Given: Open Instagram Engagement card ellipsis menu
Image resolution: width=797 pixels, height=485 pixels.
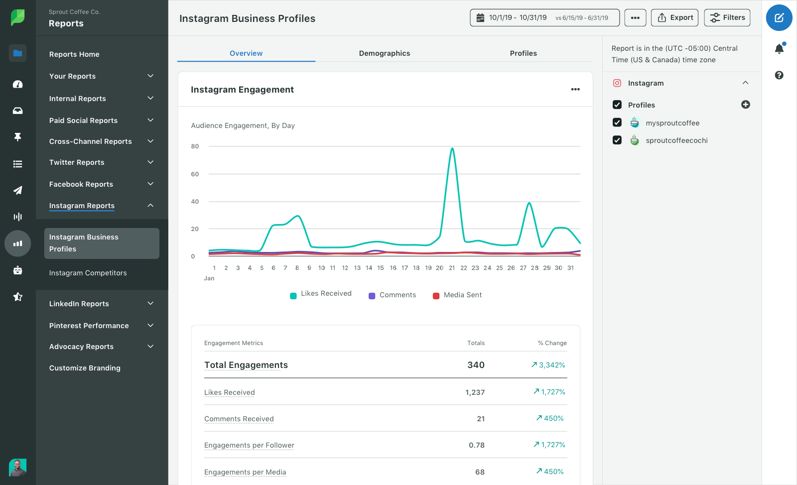Looking at the screenshot, I should click(575, 90).
